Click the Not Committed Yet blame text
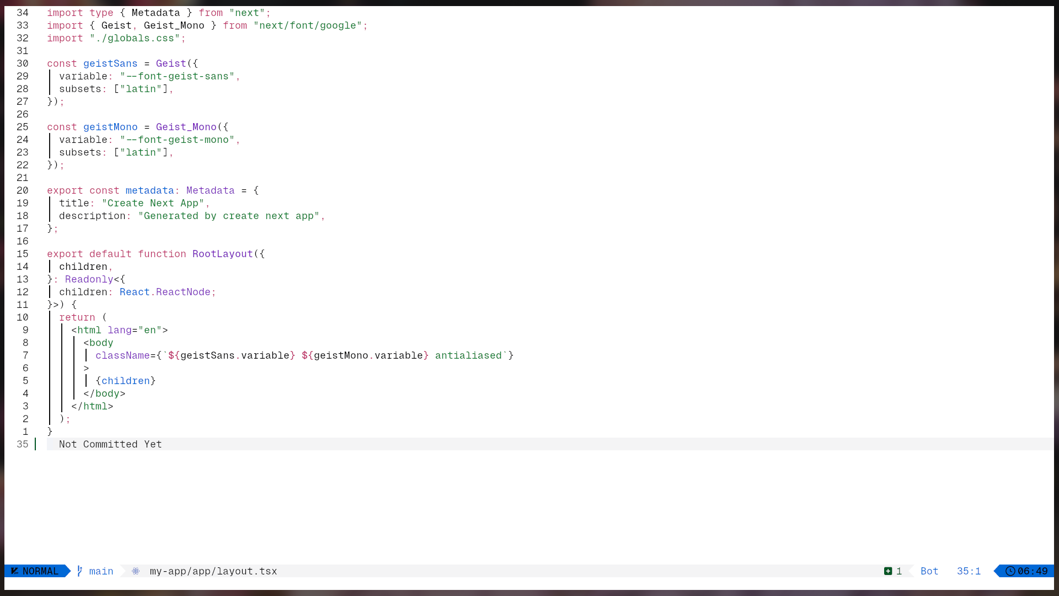 pos(110,444)
